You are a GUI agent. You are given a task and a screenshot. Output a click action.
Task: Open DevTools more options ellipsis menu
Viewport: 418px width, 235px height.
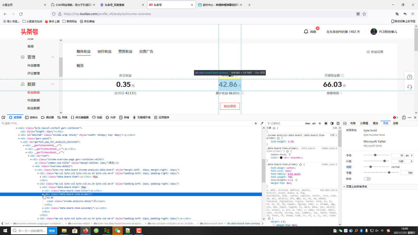click(409, 118)
